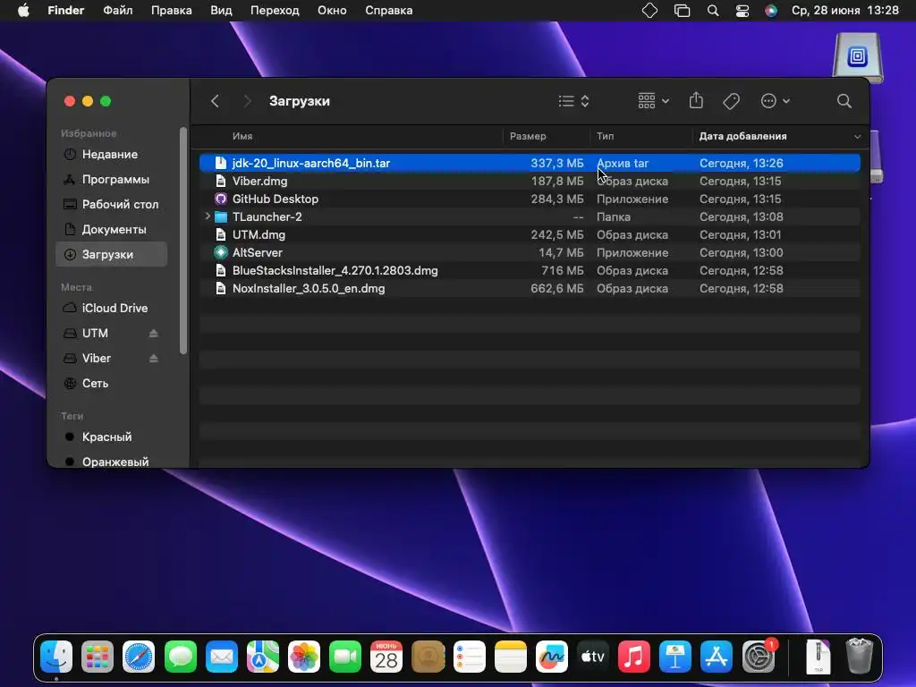Click the search magnifier in the Finder window
The height and width of the screenshot is (687, 916).
[844, 101]
